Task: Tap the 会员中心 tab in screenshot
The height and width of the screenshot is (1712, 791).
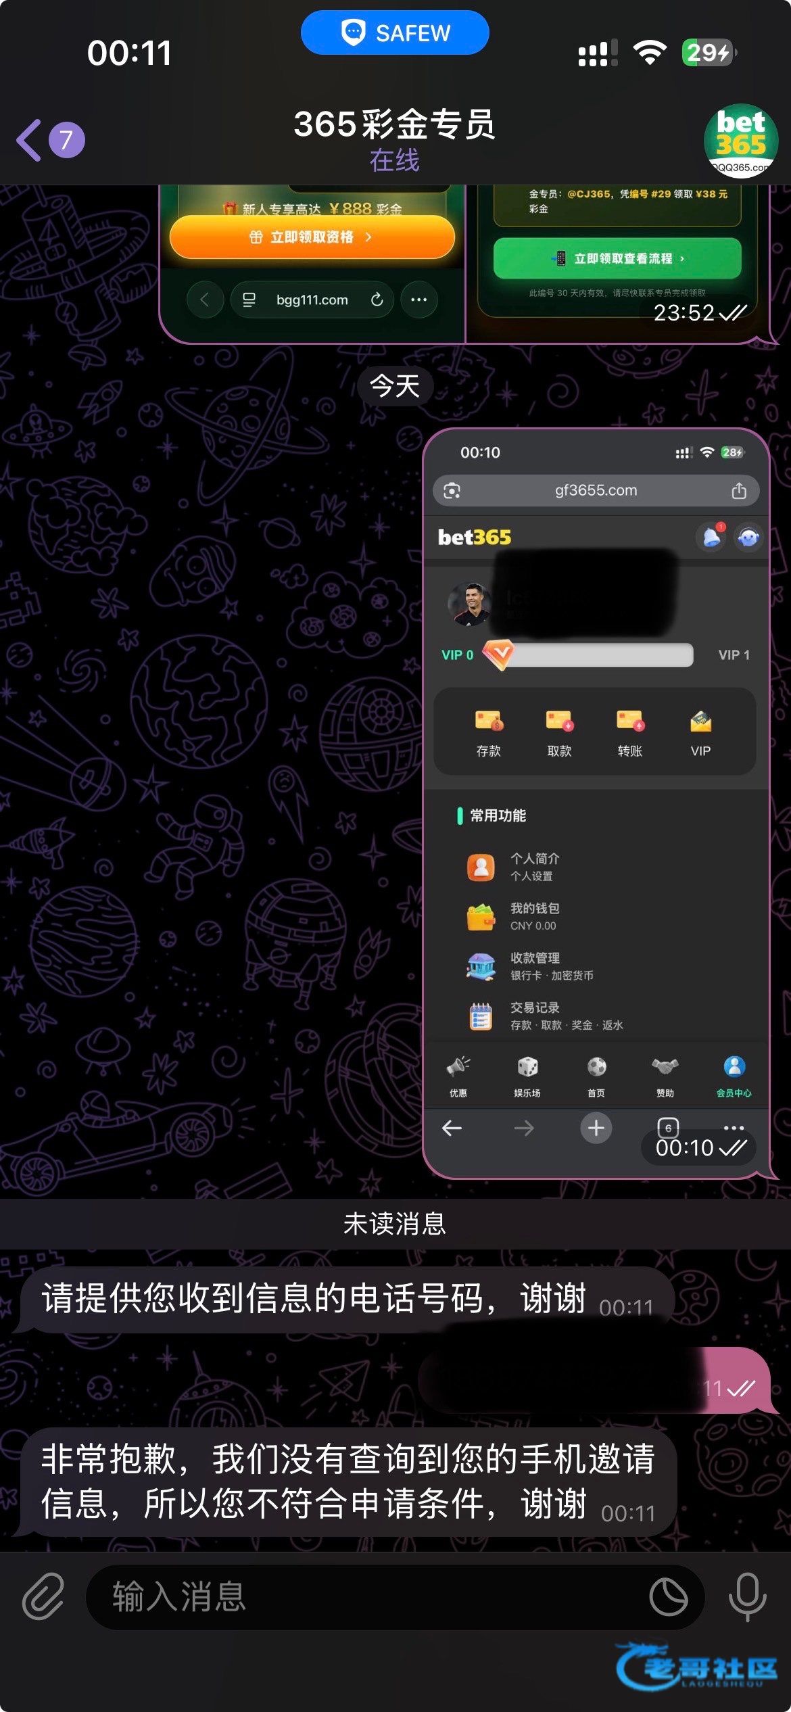Action: coord(734,1076)
